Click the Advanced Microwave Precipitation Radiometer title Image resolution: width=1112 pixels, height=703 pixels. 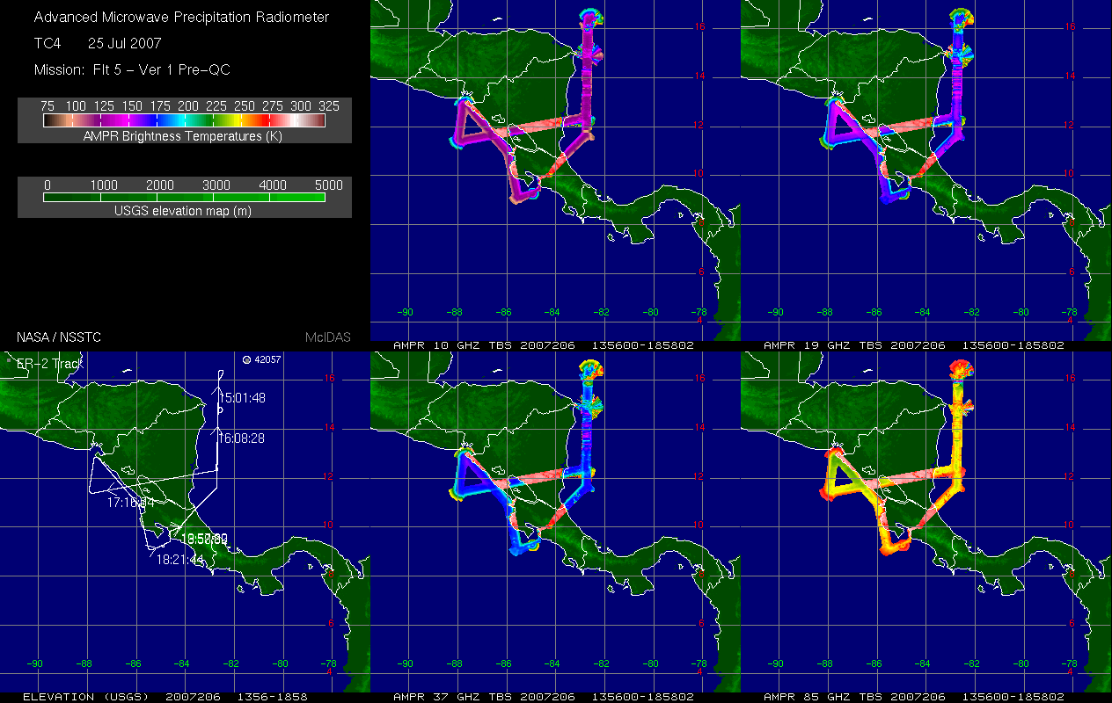click(x=182, y=17)
